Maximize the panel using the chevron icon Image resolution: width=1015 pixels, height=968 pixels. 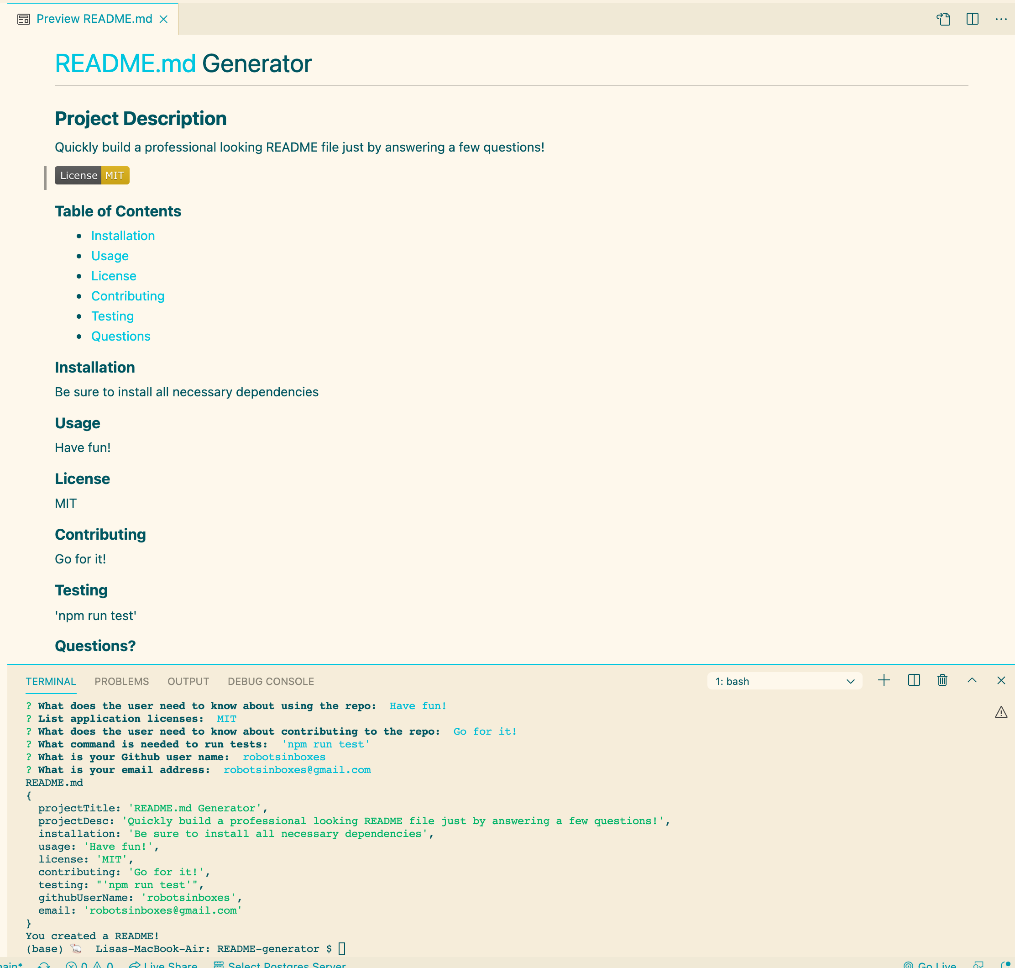972,680
